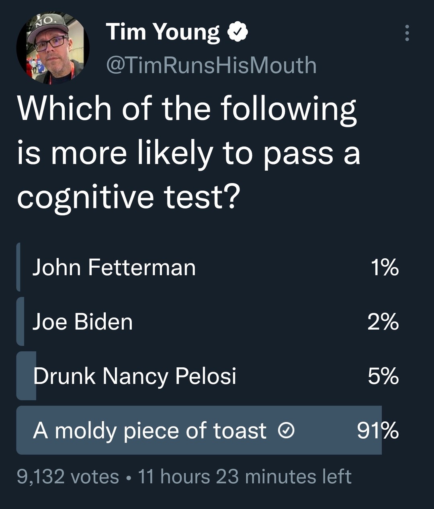Click the verified badge beside Tim Young
The height and width of the screenshot is (509, 434).
(238, 33)
